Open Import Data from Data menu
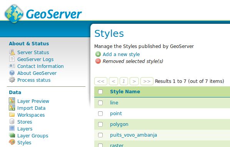 [32, 108]
